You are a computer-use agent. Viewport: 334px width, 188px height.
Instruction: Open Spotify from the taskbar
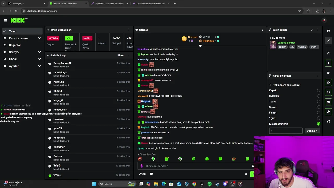(210, 184)
